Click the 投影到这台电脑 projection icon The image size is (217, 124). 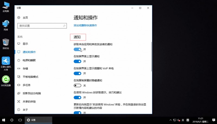[19, 93]
